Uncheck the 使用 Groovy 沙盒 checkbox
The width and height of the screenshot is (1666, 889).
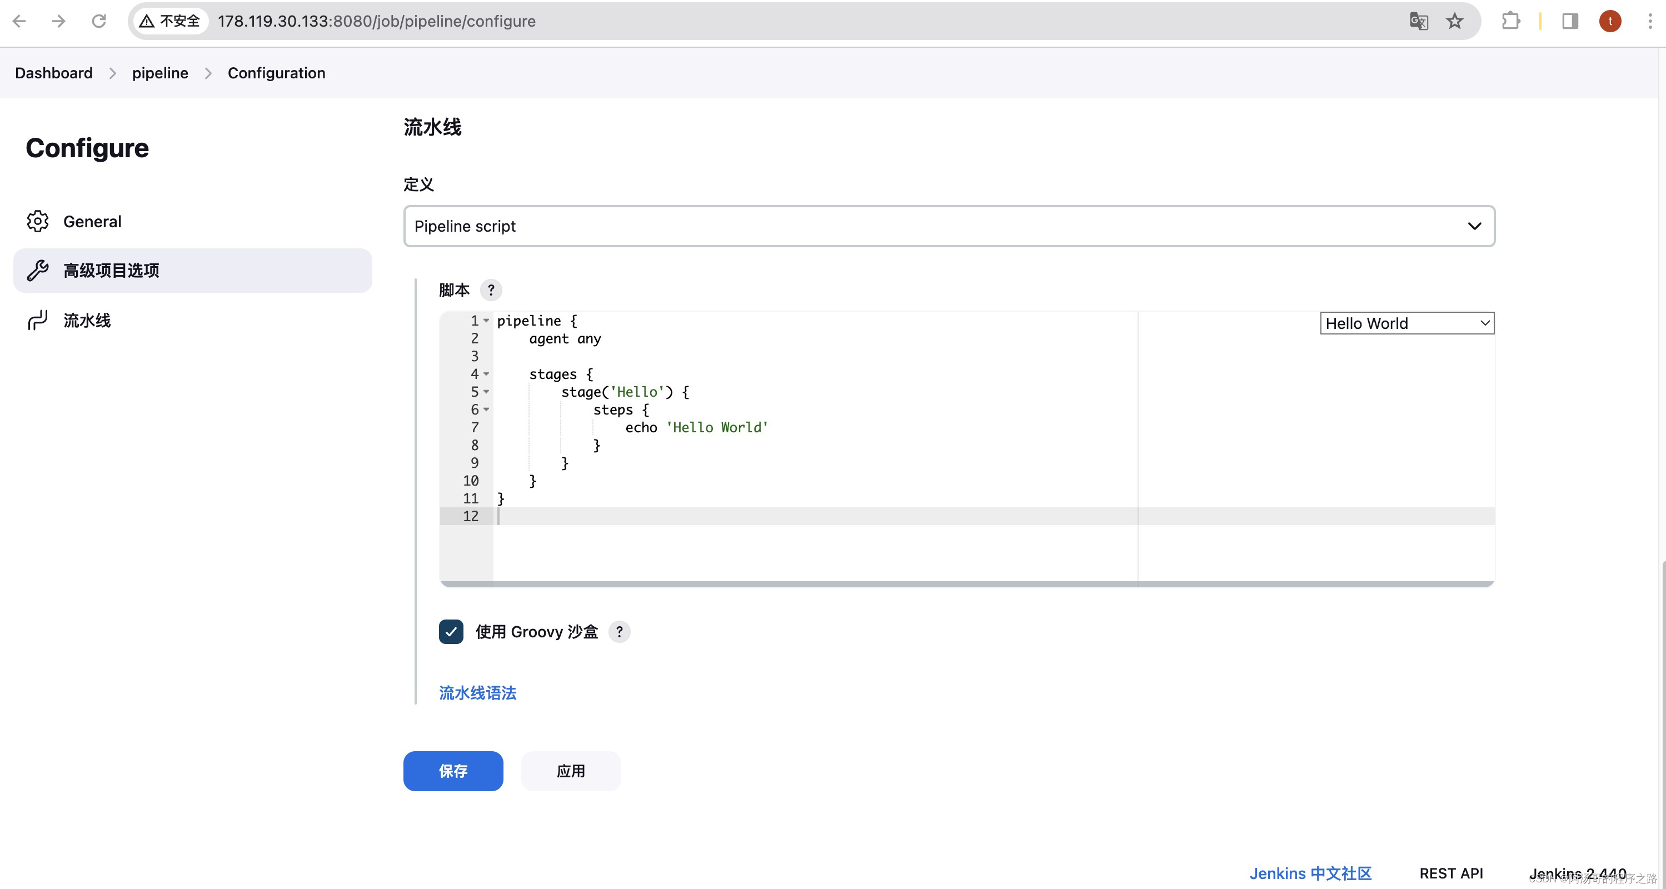[x=451, y=632]
